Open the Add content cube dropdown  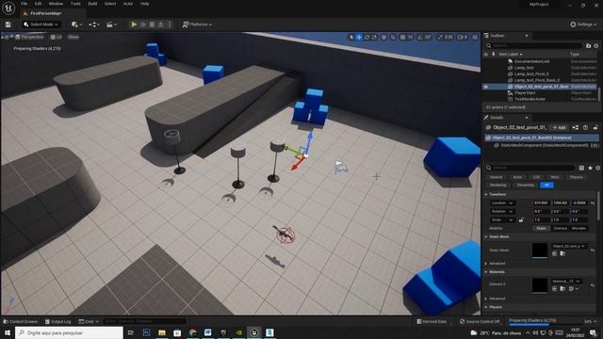coord(76,24)
